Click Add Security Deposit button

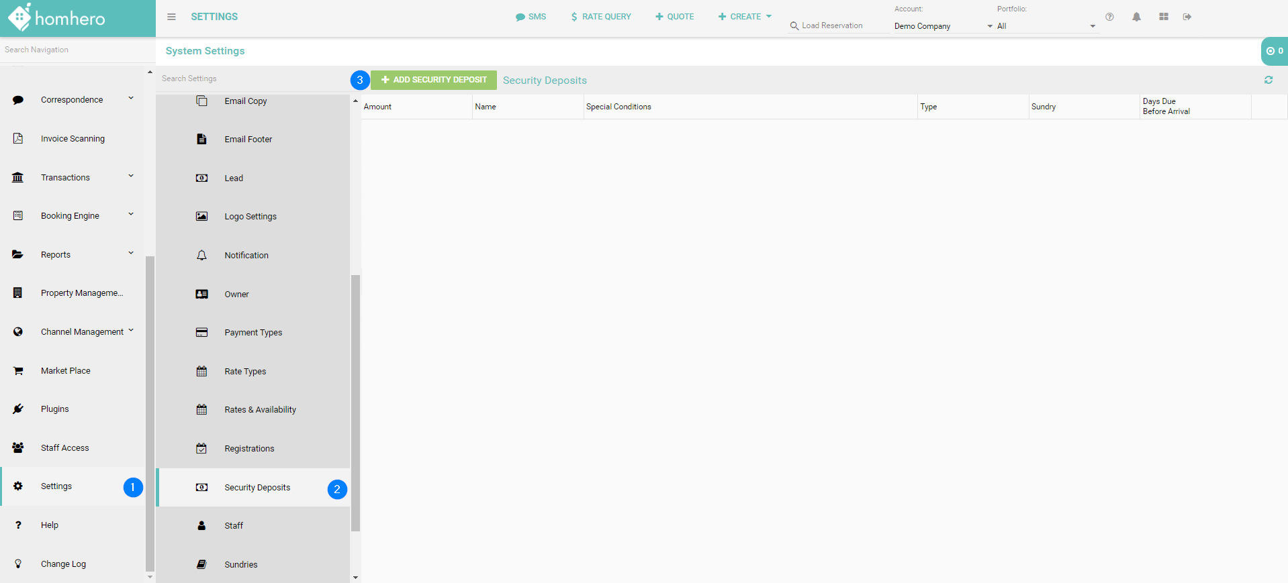point(434,80)
